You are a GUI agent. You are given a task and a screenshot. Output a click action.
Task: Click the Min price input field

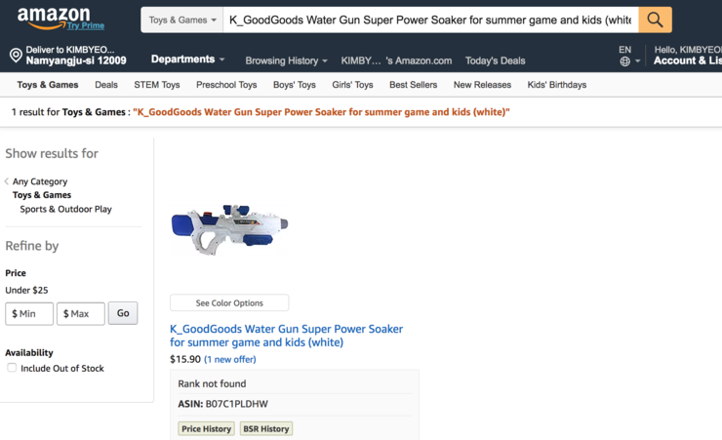click(29, 313)
